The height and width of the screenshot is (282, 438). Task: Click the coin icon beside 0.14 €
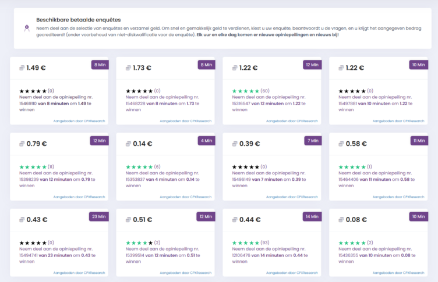point(129,144)
